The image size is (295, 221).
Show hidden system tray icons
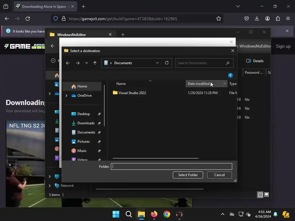tap(223, 214)
